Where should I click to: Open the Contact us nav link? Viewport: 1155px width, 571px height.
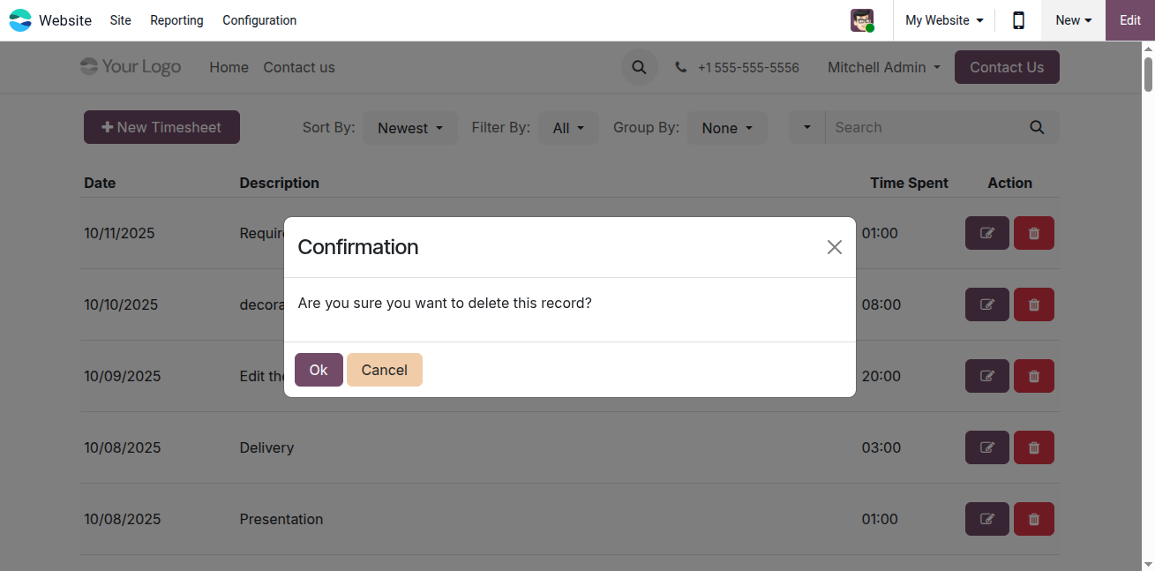pos(299,67)
